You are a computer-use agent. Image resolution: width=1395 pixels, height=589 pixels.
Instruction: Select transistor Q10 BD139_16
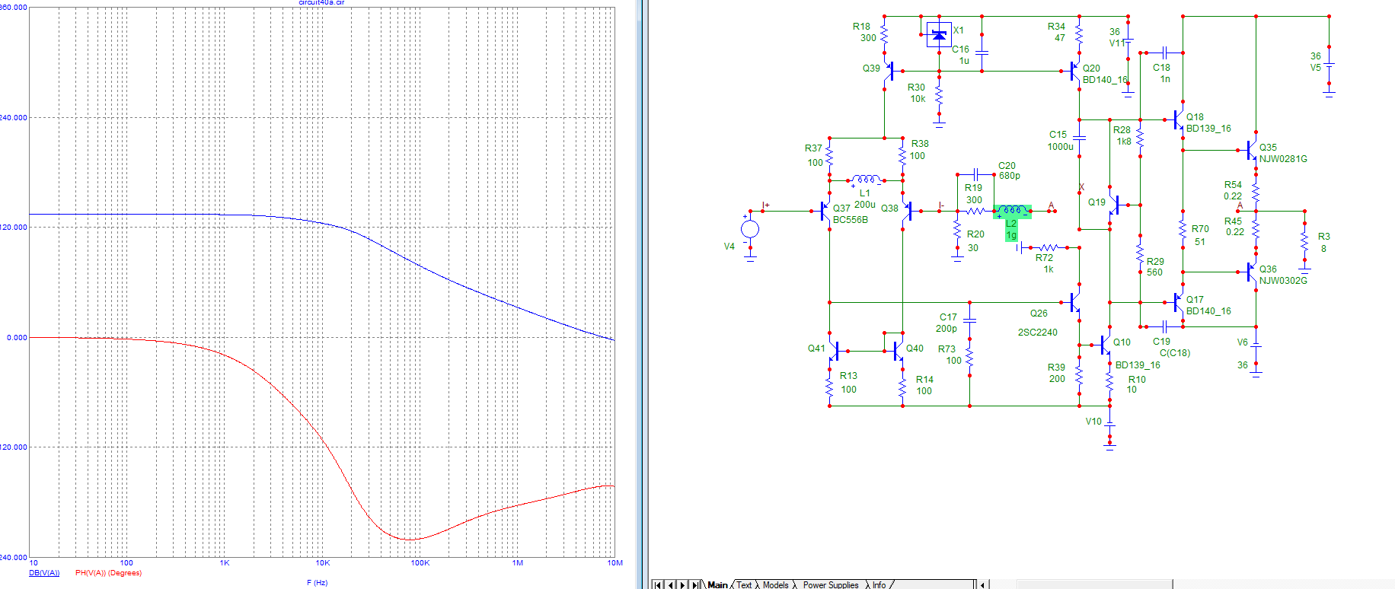click(1104, 345)
